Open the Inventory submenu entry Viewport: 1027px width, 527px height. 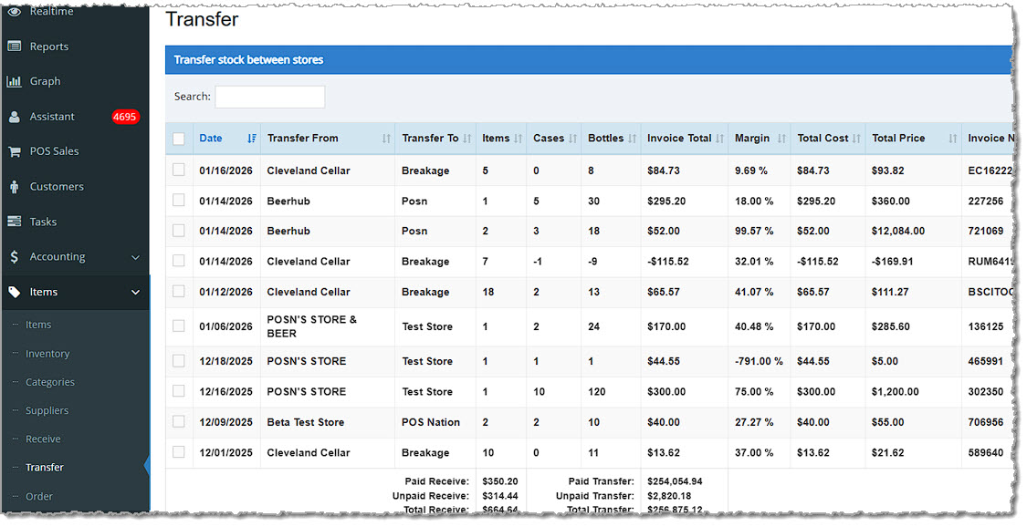click(49, 353)
